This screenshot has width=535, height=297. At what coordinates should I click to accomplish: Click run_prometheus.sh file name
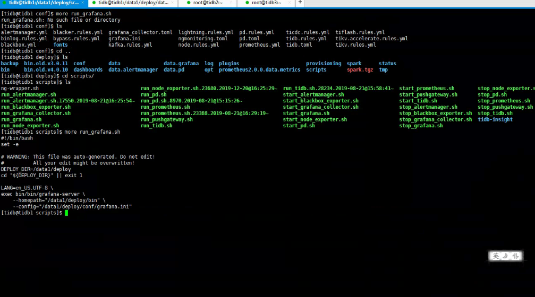[165, 107]
